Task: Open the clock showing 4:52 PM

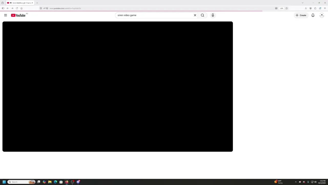Action: (322, 182)
